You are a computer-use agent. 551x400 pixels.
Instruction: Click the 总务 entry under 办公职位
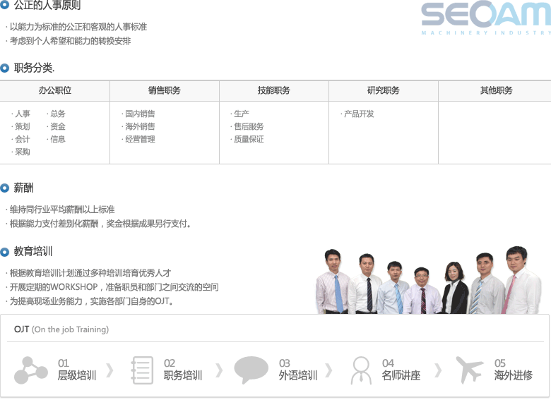click(57, 114)
